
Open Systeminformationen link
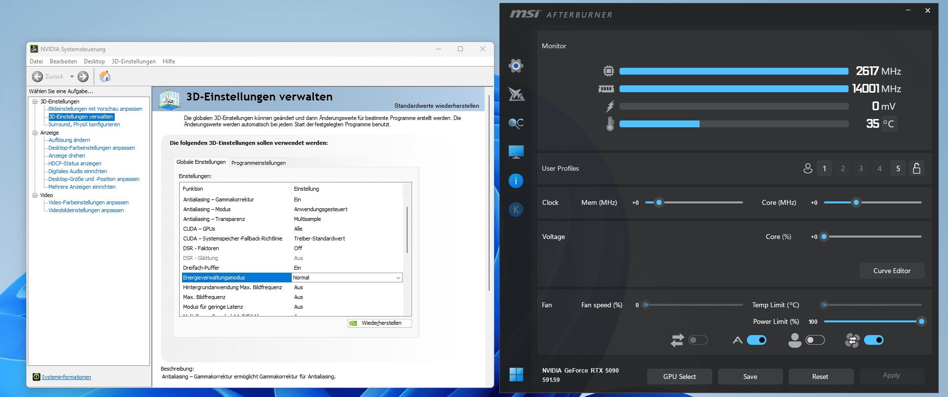coord(66,377)
